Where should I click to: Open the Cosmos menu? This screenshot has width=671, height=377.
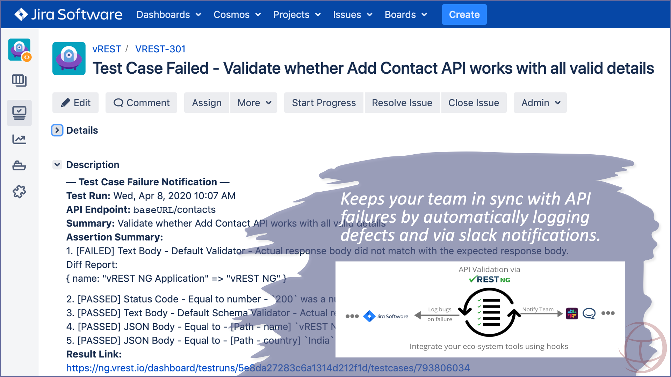237,15
